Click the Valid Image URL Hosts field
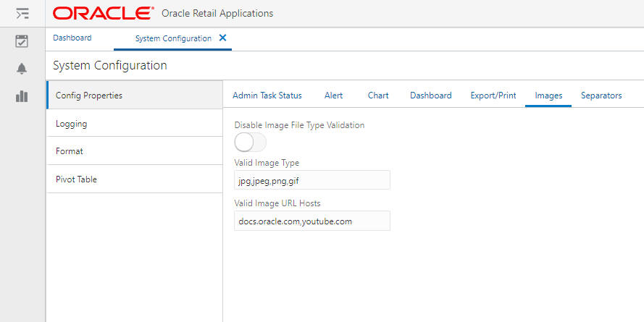The image size is (644, 322). (x=312, y=221)
